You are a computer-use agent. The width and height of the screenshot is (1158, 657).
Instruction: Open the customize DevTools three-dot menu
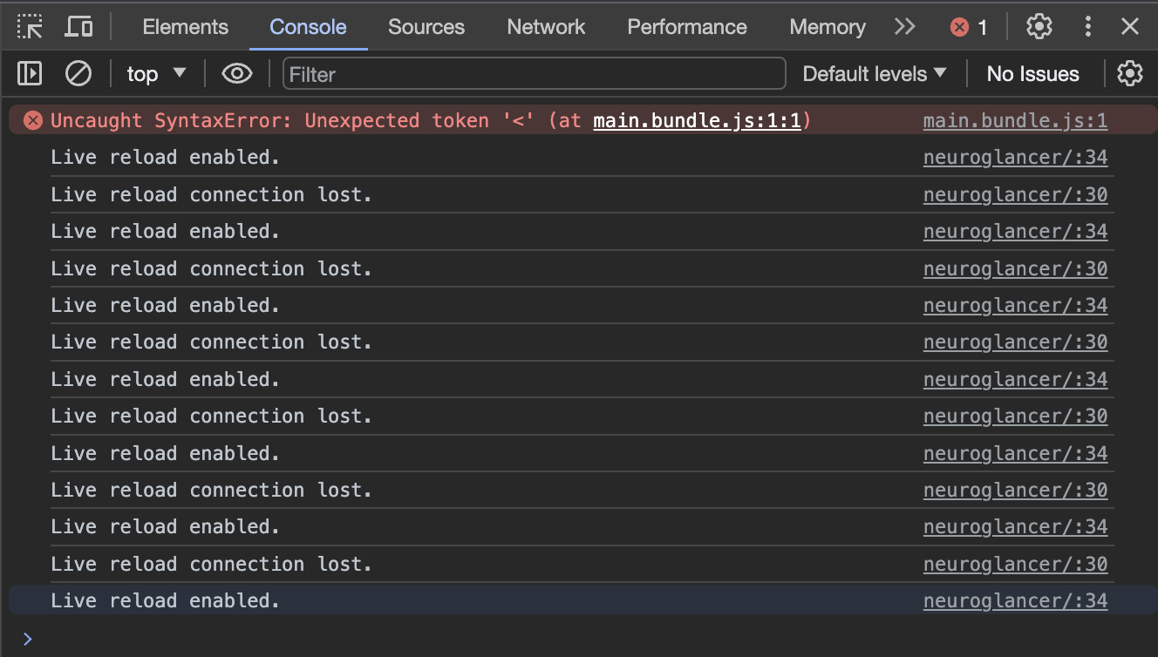(1087, 27)
